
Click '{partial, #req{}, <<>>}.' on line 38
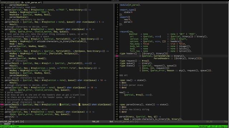coord(138,95)
